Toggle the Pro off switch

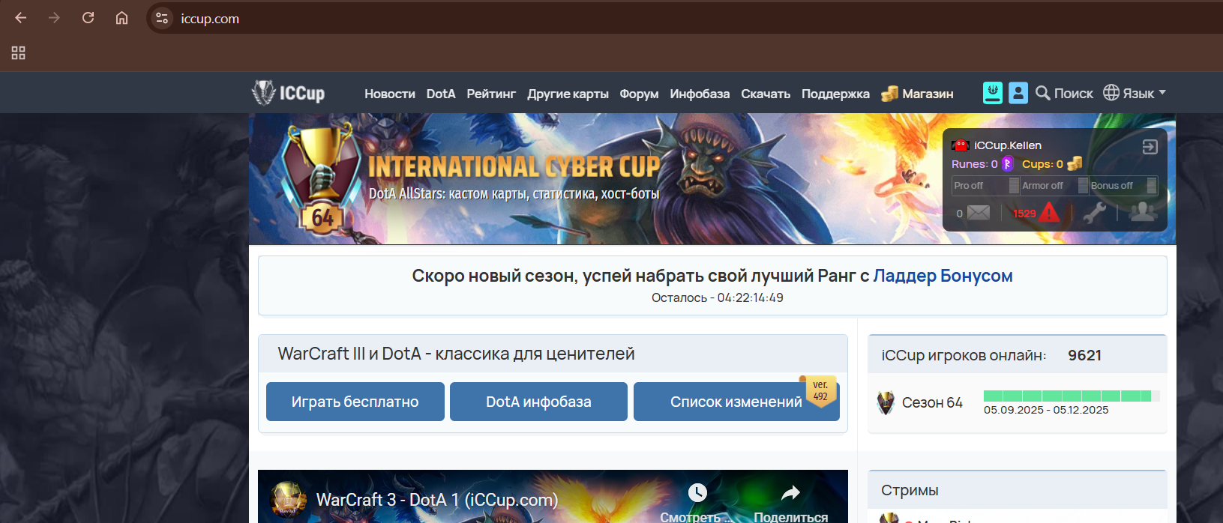(986, 186)
